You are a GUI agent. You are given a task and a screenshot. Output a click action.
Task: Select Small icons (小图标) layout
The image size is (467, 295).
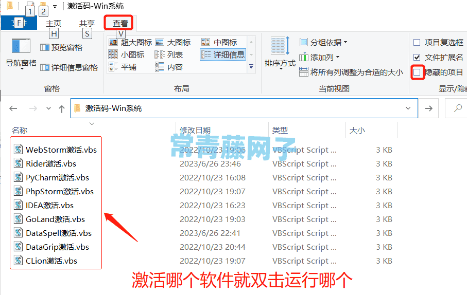click(127, 54)
